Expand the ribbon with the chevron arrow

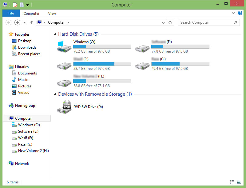pos(233,13)
